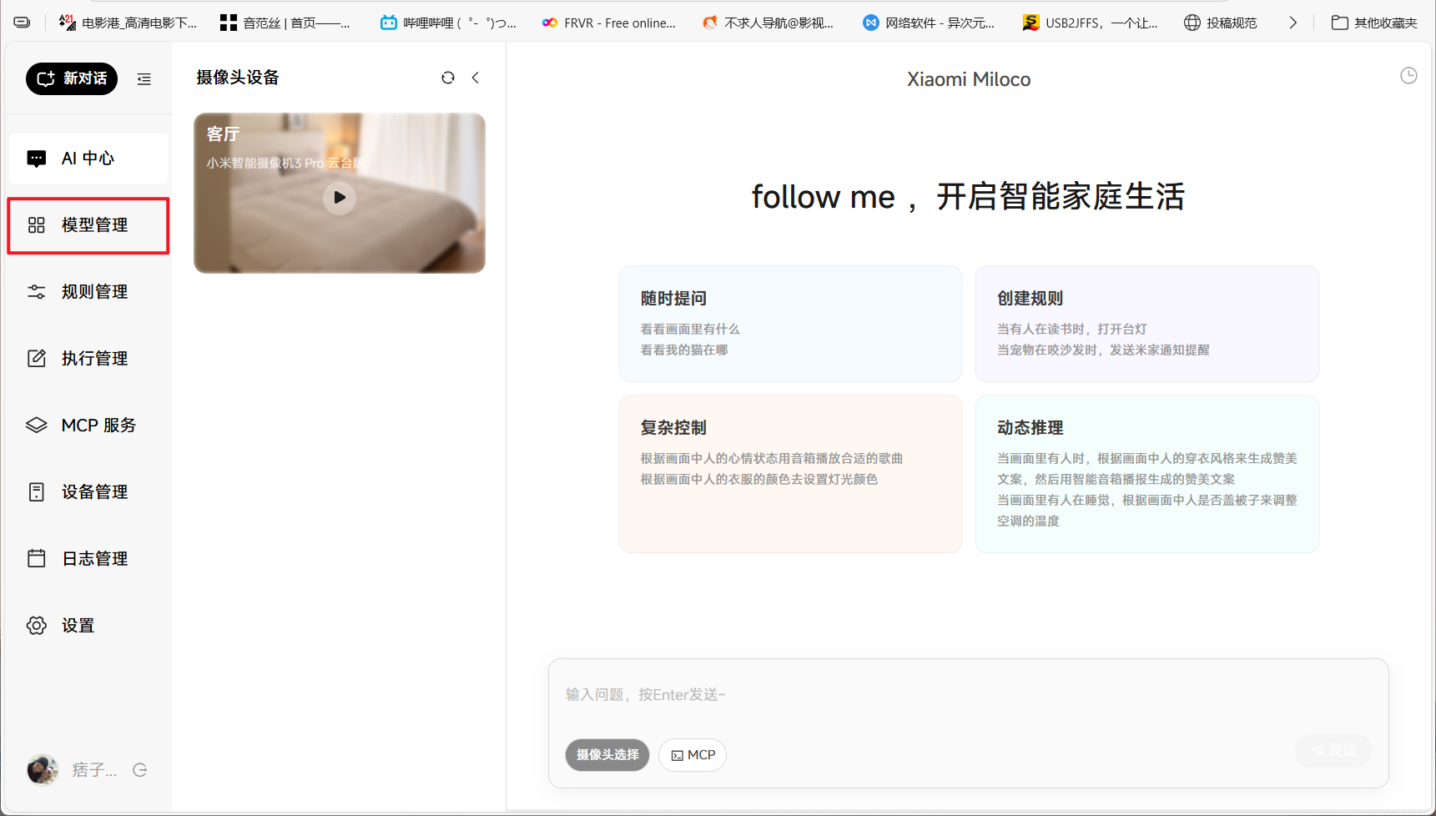Click 当有人在读书时，打开台灯 example
The height and width of the screenshot is (816, 1436).
click(1072, 330)
